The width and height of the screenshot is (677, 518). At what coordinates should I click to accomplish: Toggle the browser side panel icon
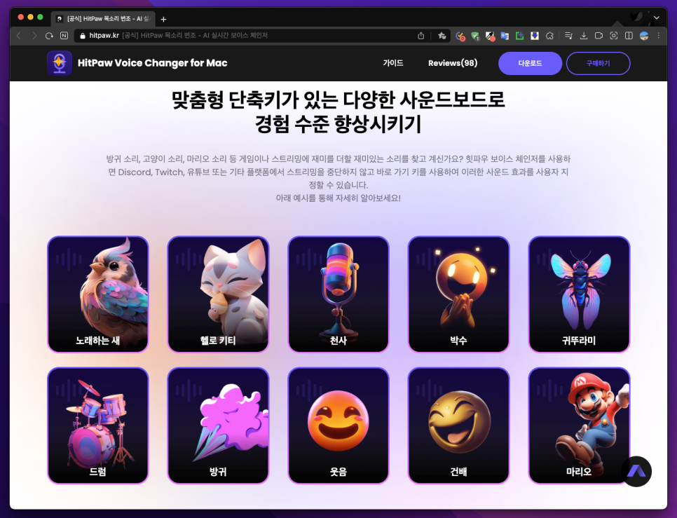point(629,36)
